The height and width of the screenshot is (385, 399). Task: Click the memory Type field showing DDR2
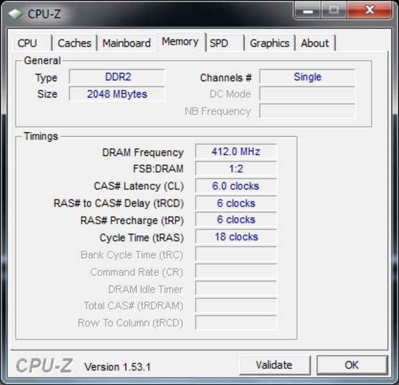coord(117,76)
